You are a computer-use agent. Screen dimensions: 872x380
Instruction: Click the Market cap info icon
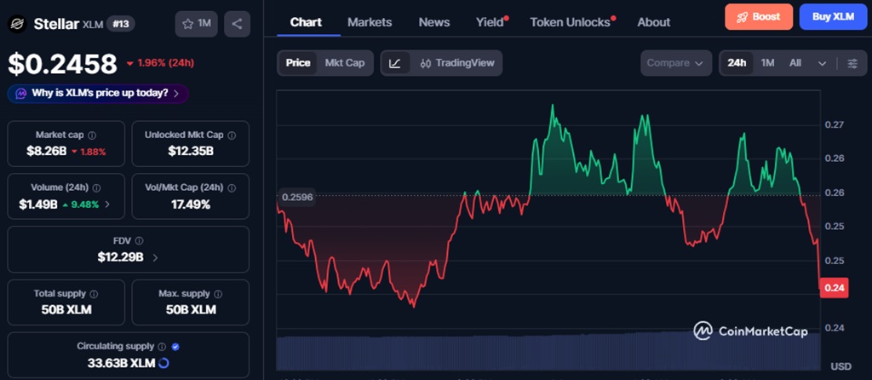pyautogui.click(x=92, y=135)
